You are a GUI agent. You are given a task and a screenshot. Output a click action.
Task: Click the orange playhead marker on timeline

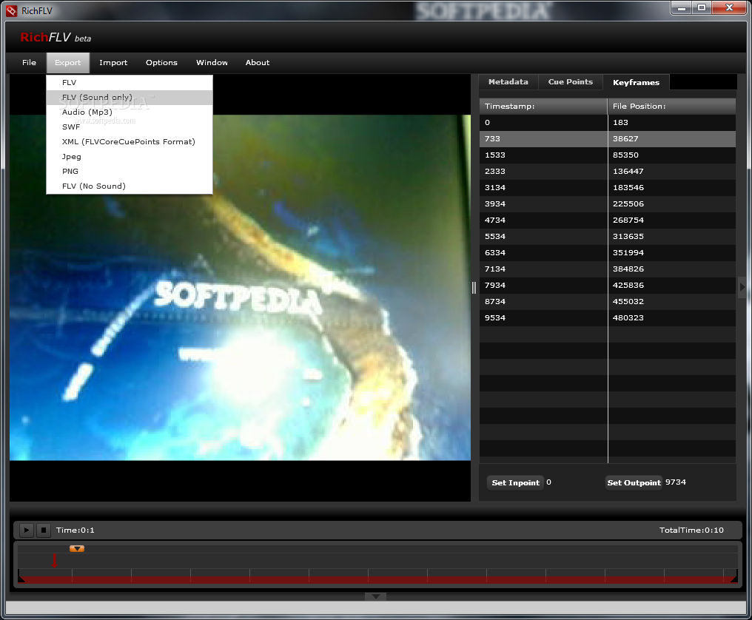click(x=77, y=548)
